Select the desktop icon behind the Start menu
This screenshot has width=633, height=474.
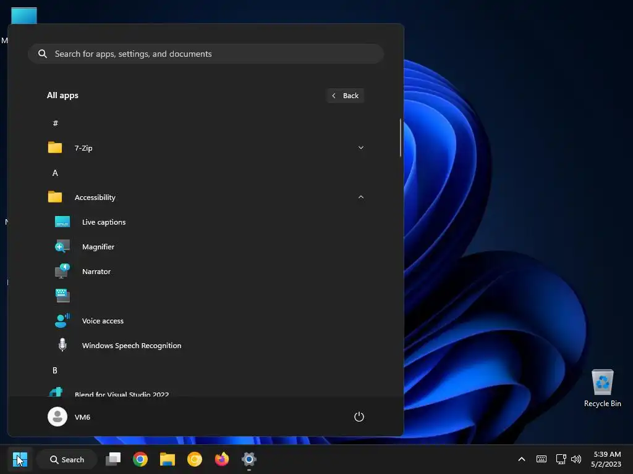[24, 15]
